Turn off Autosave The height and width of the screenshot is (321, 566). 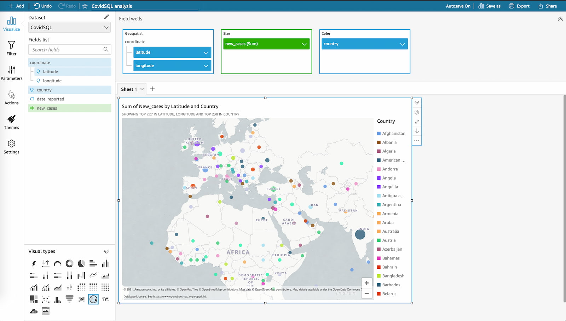(x=458, y=6)
